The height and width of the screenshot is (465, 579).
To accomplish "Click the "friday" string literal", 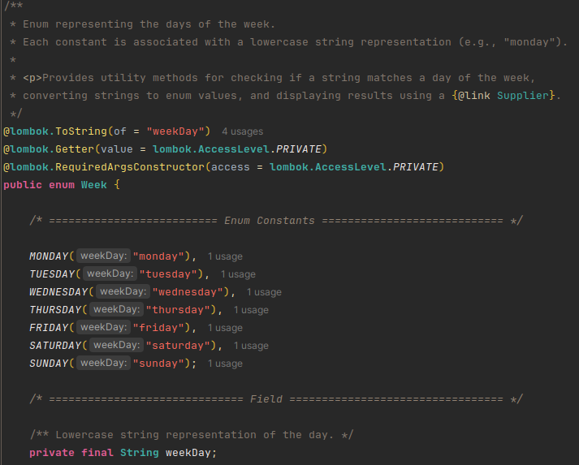I will (x=158, y=327).
